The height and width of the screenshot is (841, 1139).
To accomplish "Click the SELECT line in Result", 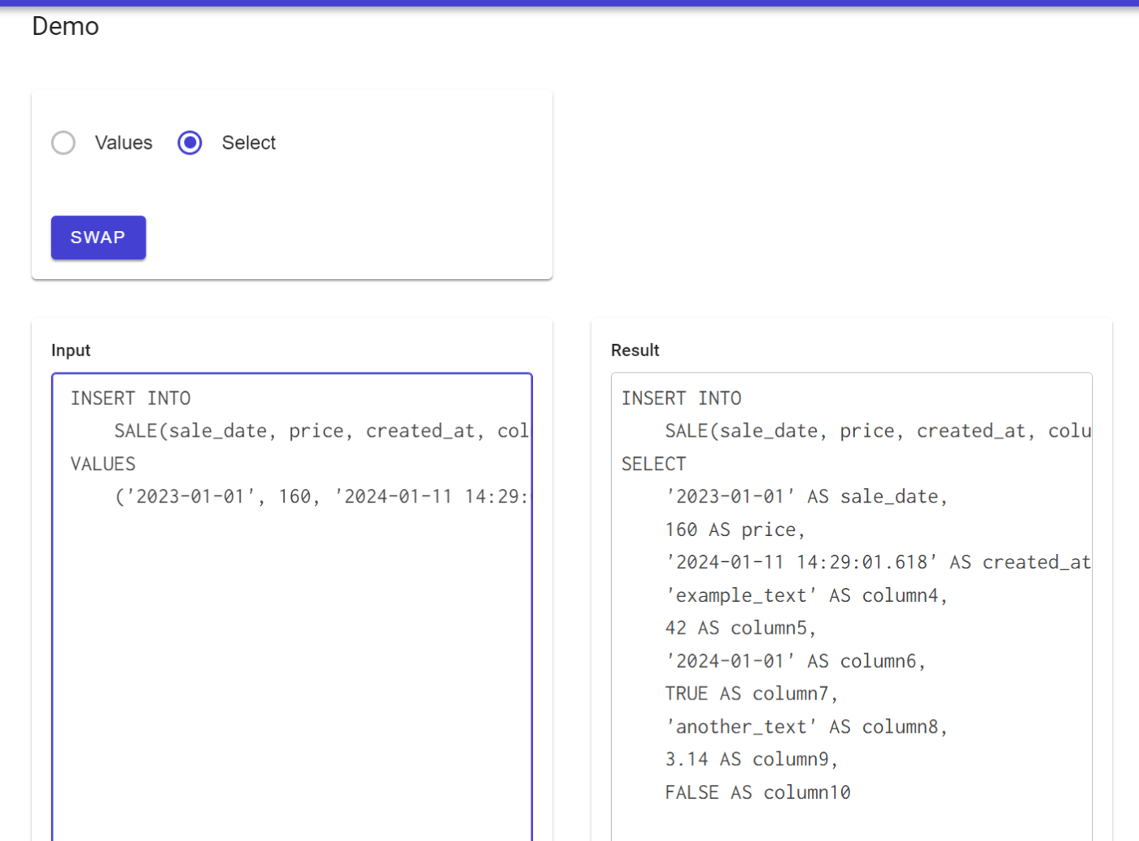I will pyautogui.click(x=654, y=464).
